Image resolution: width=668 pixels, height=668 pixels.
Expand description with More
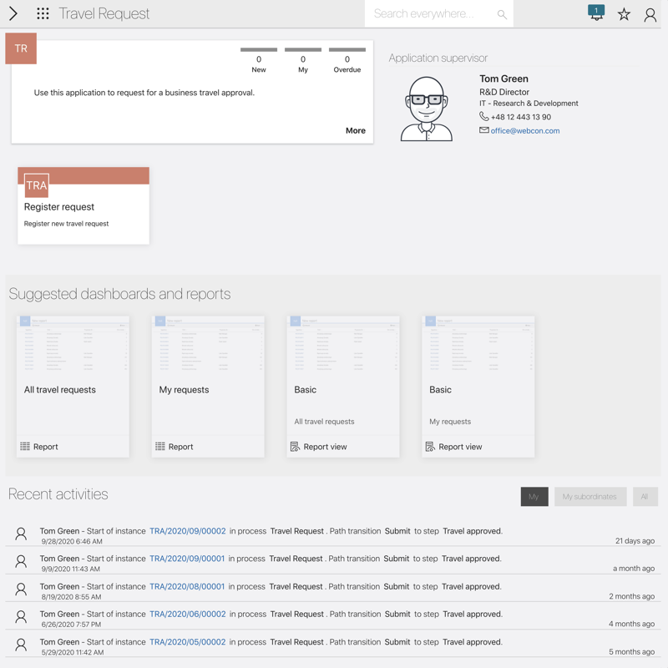pyautogui.click(x=355, y=130)
